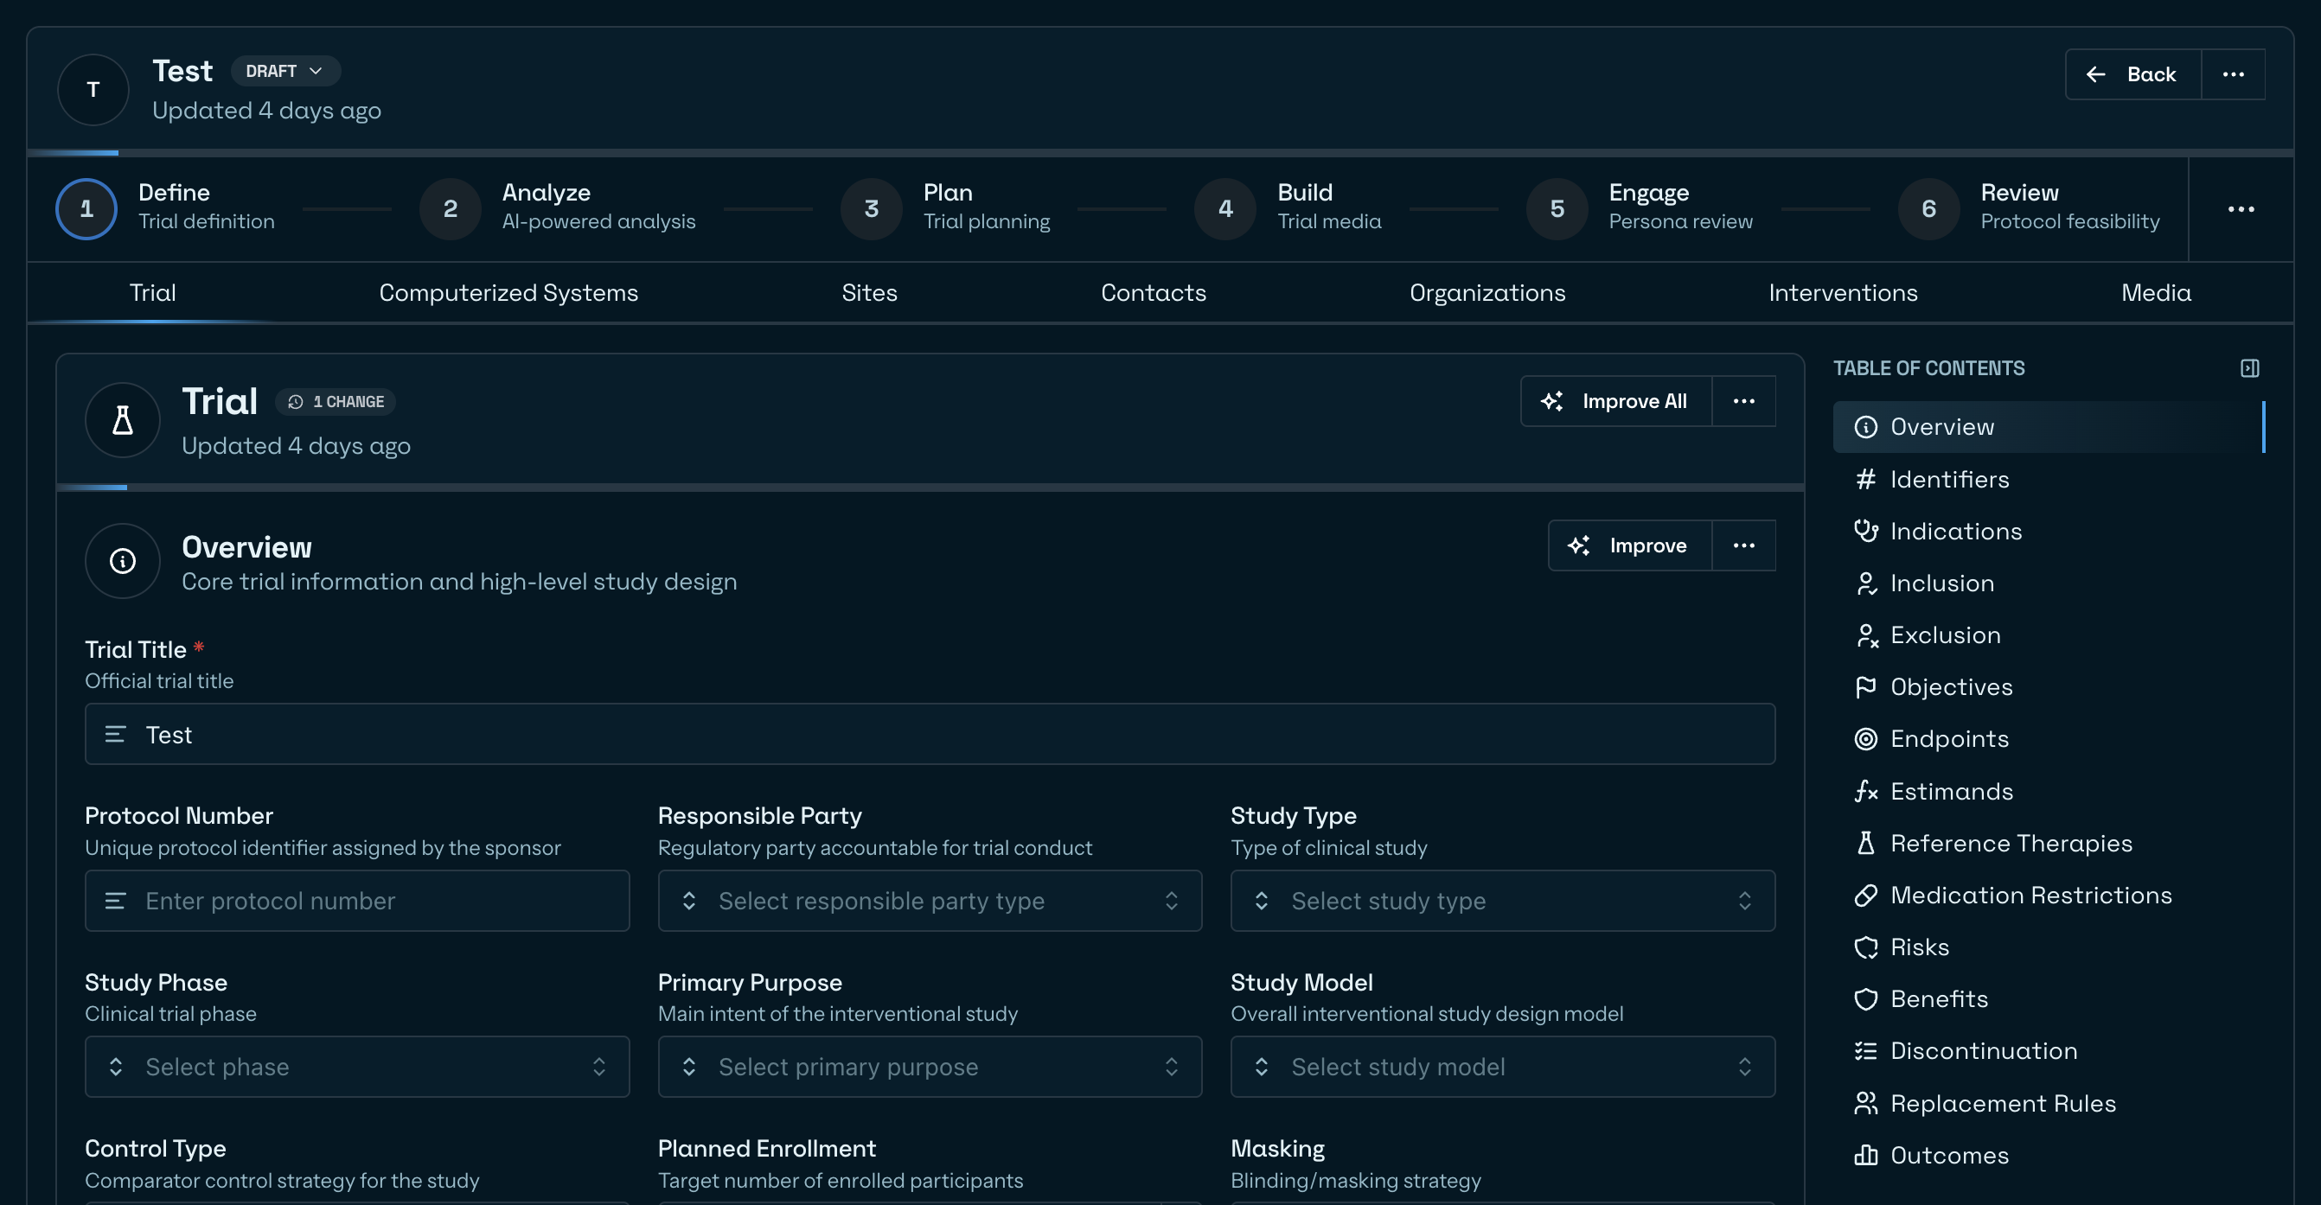Switch to the Sites tab
The height and width of the screenshot is (1205, 2321).
point(868,293)
